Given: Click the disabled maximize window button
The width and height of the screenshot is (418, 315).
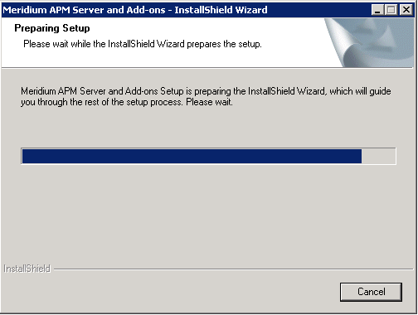Looking at the screenshot, I should point(391,10).
